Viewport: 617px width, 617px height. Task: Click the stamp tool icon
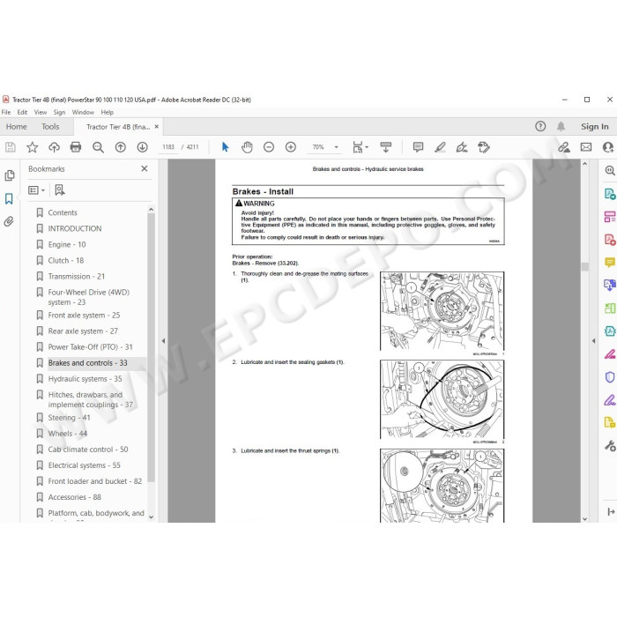coord(484,147)
